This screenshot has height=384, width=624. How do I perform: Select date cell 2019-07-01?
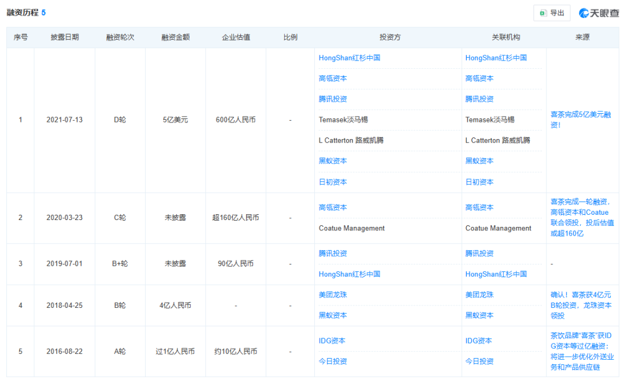(65, 263)
